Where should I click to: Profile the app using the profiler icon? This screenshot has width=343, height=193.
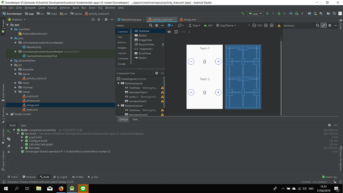(290, 13)
